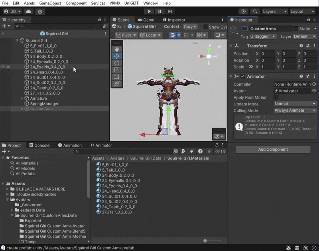The width and height of the screenshot is (319, 251).
Task: Open the VRM0 menu
Action: (114, 3)
